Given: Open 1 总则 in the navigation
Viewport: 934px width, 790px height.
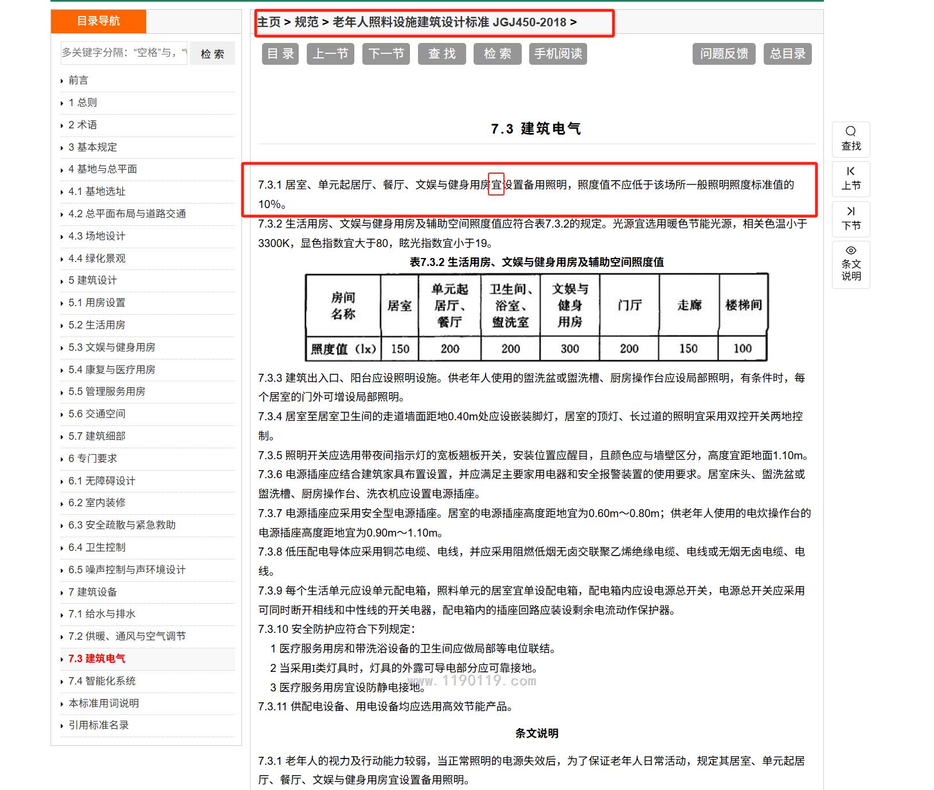Looking at the screenshot, I should pyautogui.click(x=83, y=103).
